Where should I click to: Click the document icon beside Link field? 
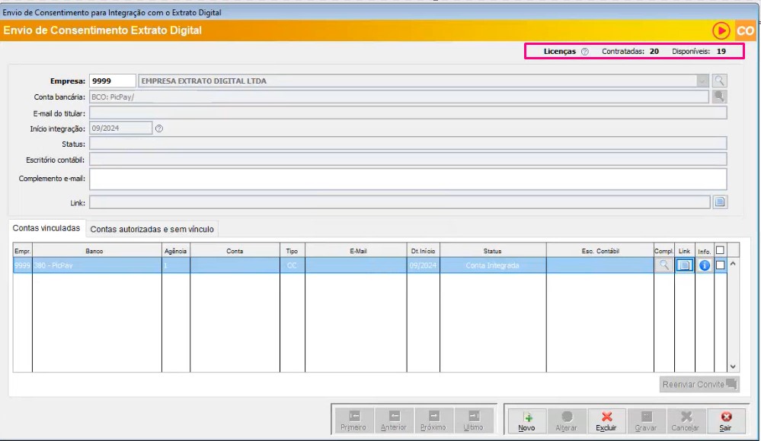click(x=720, y=201)
